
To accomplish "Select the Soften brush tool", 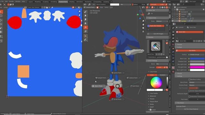I will tap(86, 16).
